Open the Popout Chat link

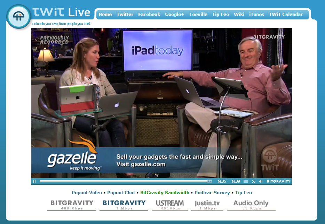121,193
